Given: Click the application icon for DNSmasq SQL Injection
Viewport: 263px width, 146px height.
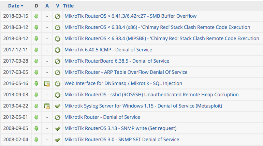Looking at the screenshot, I should pos(47,83).
